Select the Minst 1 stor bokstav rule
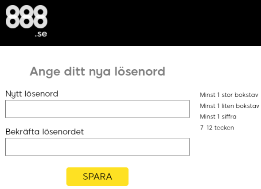261x189 pixels. [229, 95]
